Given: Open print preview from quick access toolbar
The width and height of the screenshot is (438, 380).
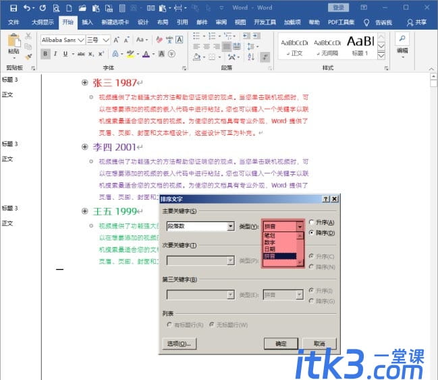Looking at the screenshot, I should pyautogui.click(x=56, y=8).
